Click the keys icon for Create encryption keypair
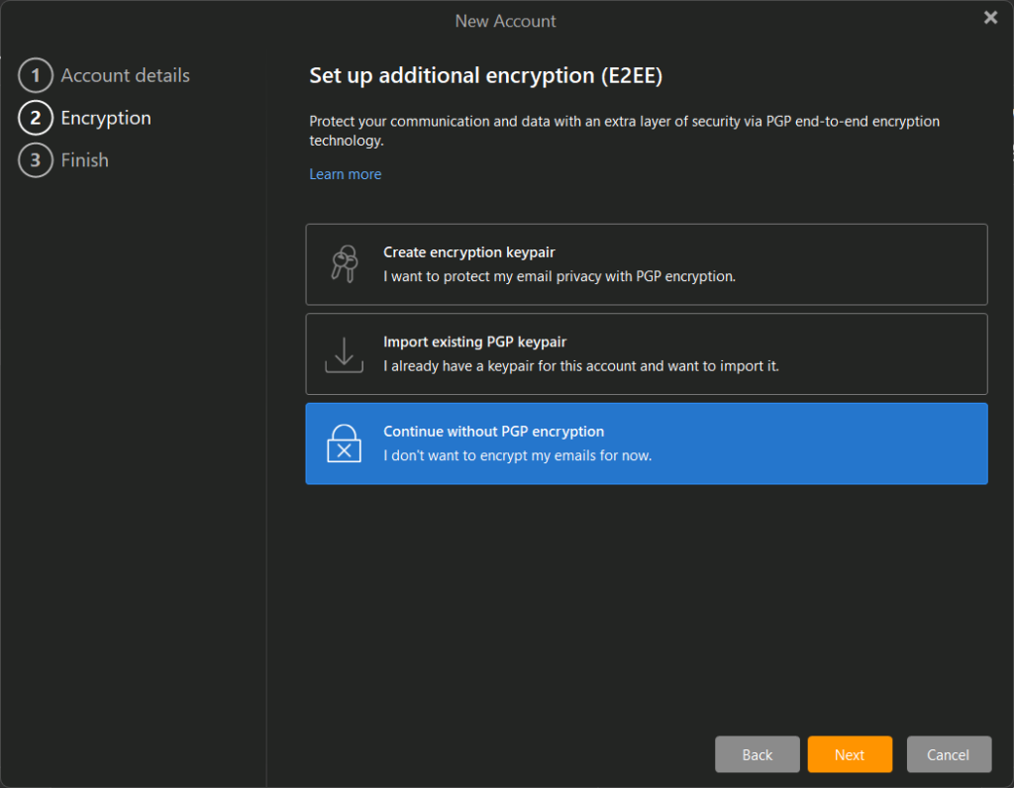 click(344, 264)
